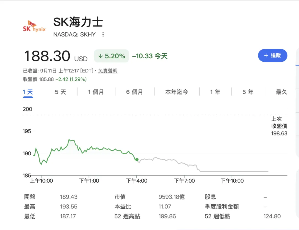Switch to the 1 個月 range tab
This screenshot has width=299, height=230.
(x=96, y=92)
